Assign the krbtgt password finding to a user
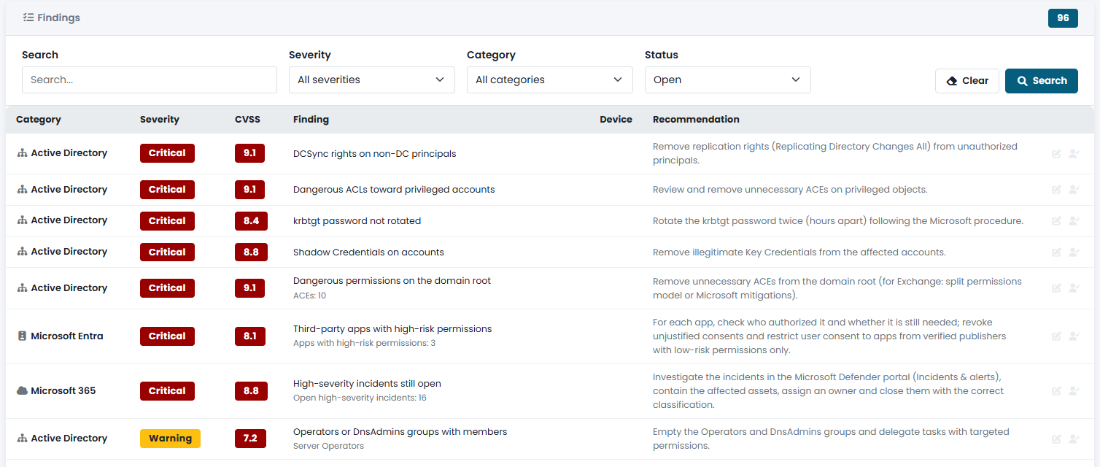Viewport: 1100px width, 467px height. point(1074,221)
